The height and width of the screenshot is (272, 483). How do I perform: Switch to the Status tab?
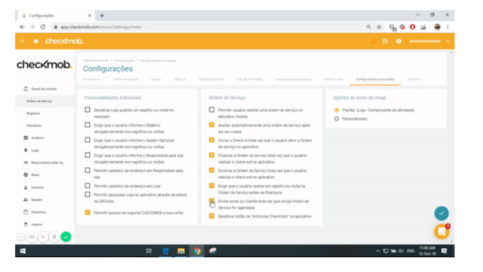pos(156,79)
